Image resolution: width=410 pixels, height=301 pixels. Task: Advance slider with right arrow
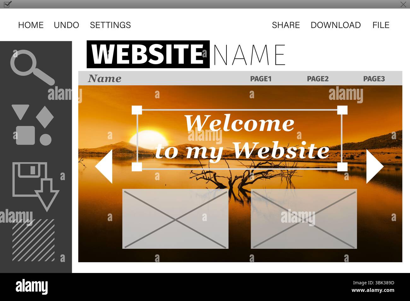(x=375, y=167)
